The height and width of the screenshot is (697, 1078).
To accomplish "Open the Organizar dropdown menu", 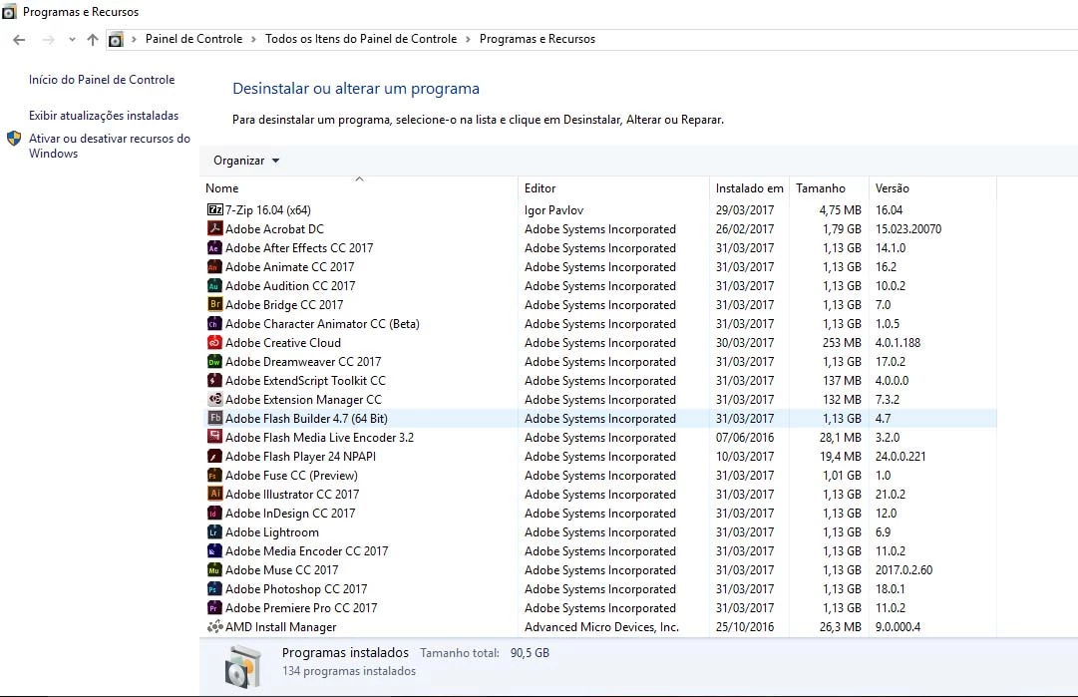I will [246, 161].
